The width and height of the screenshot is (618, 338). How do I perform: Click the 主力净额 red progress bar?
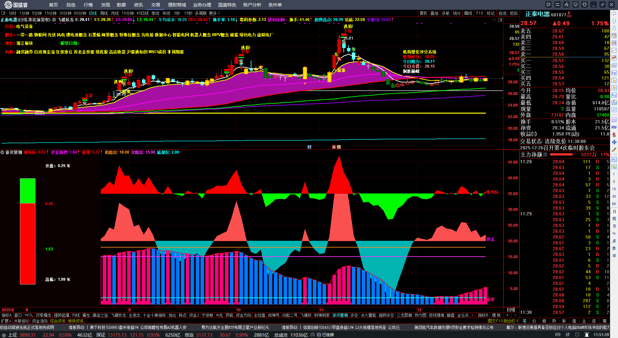click(x=561, y=155)
